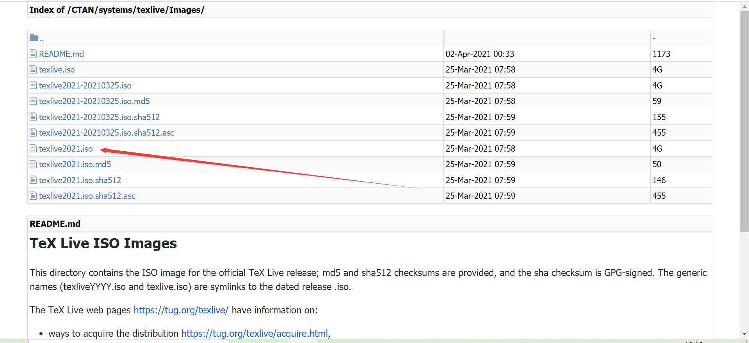Select the texlive2021.iso.sha512.asc size 455
The width and height of the screenshot is (749, 343).
pyautogui.click(x=659, y=196)
